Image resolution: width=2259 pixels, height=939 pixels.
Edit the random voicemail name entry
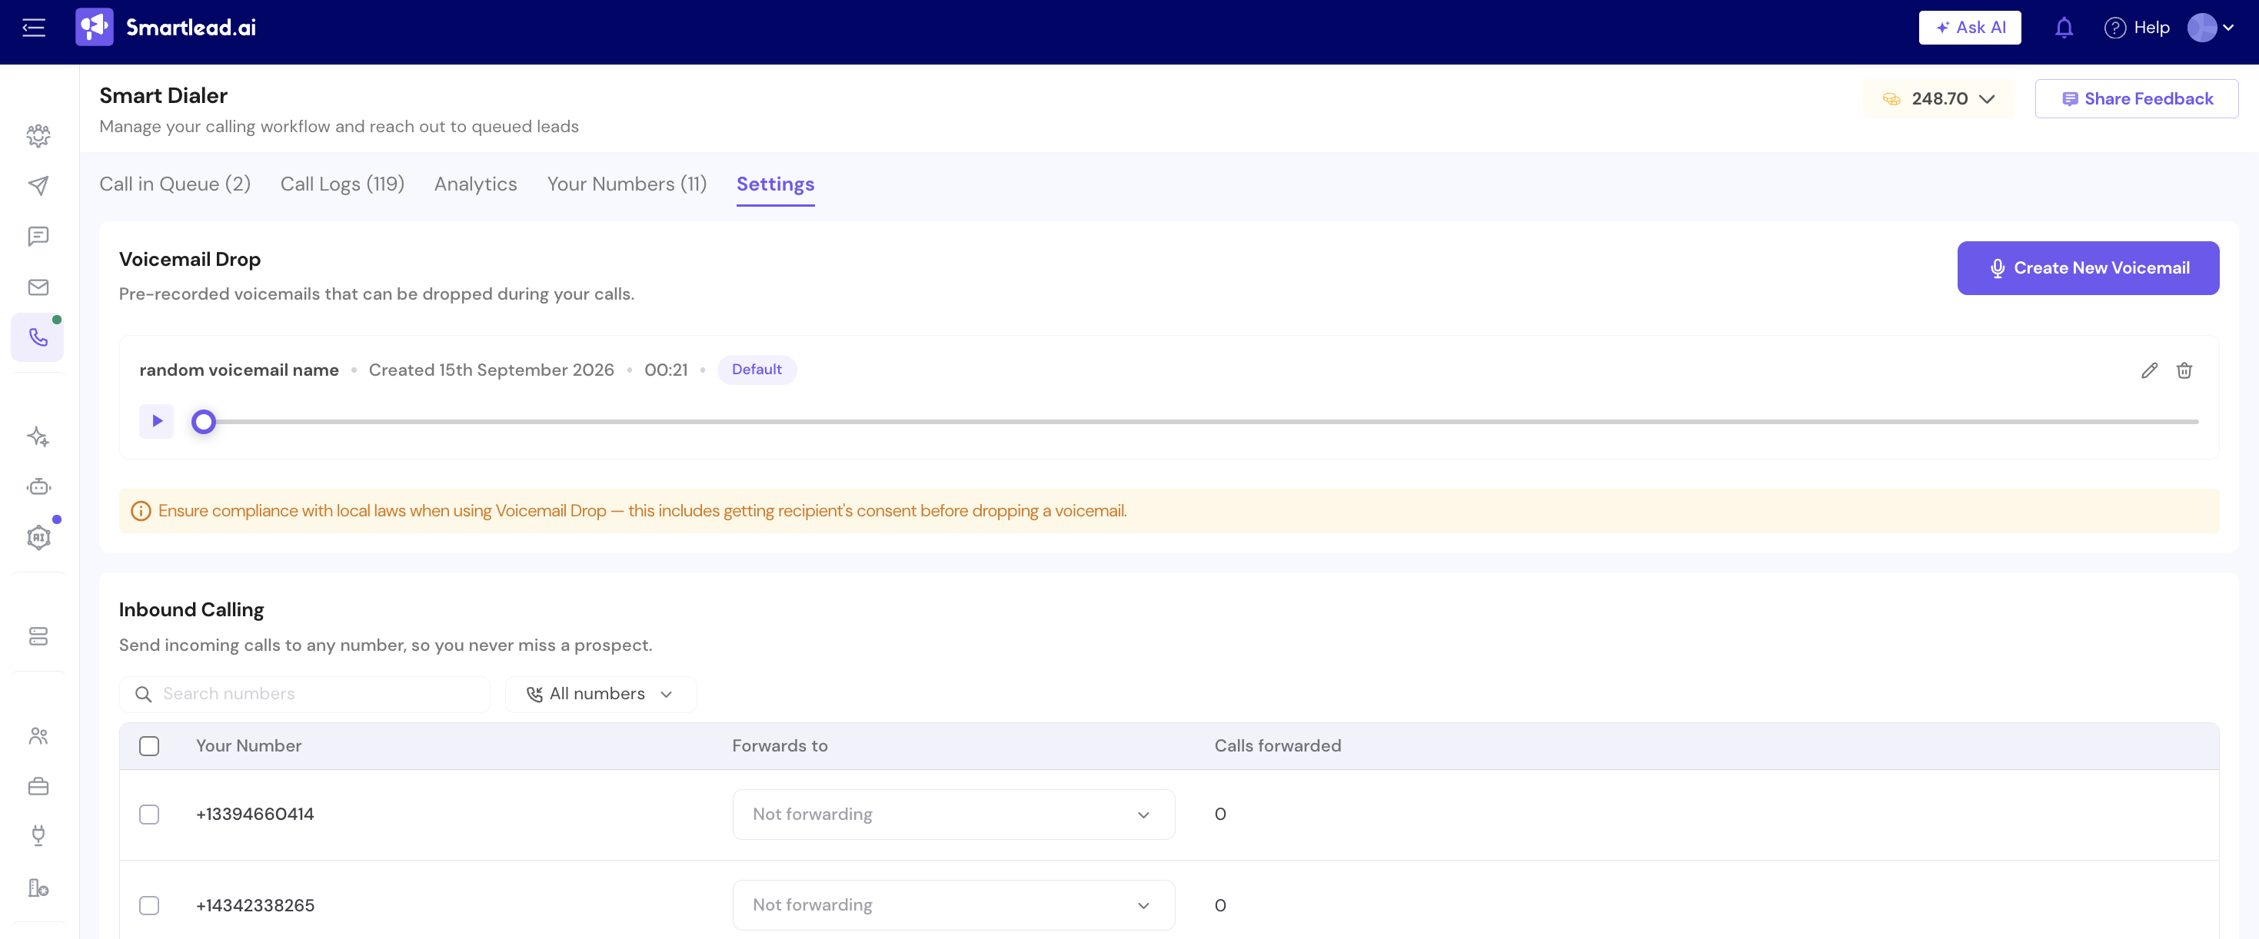pos(2148,370)
